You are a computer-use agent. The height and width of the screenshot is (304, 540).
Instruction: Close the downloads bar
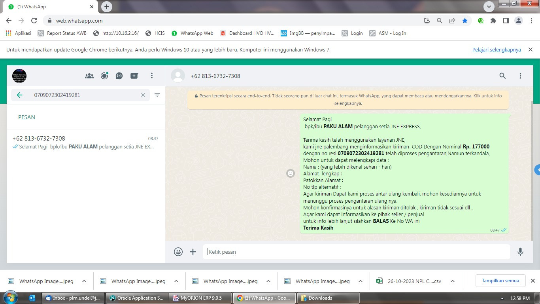532,281
